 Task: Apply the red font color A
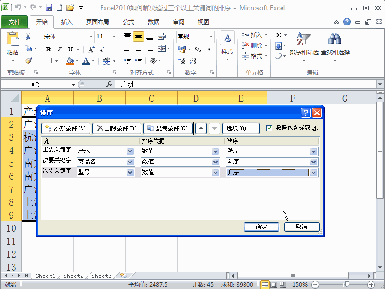click(x=86, y=61)
